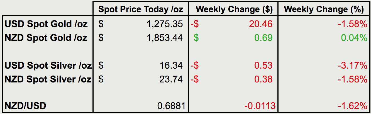Viewport: 371px width, 114px height.
Task: Click the exchange rate value 0.6881
Action: click(170, 105)
